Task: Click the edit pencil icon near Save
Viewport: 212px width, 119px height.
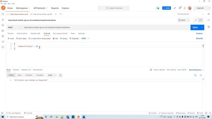Action: coord(196,20)
